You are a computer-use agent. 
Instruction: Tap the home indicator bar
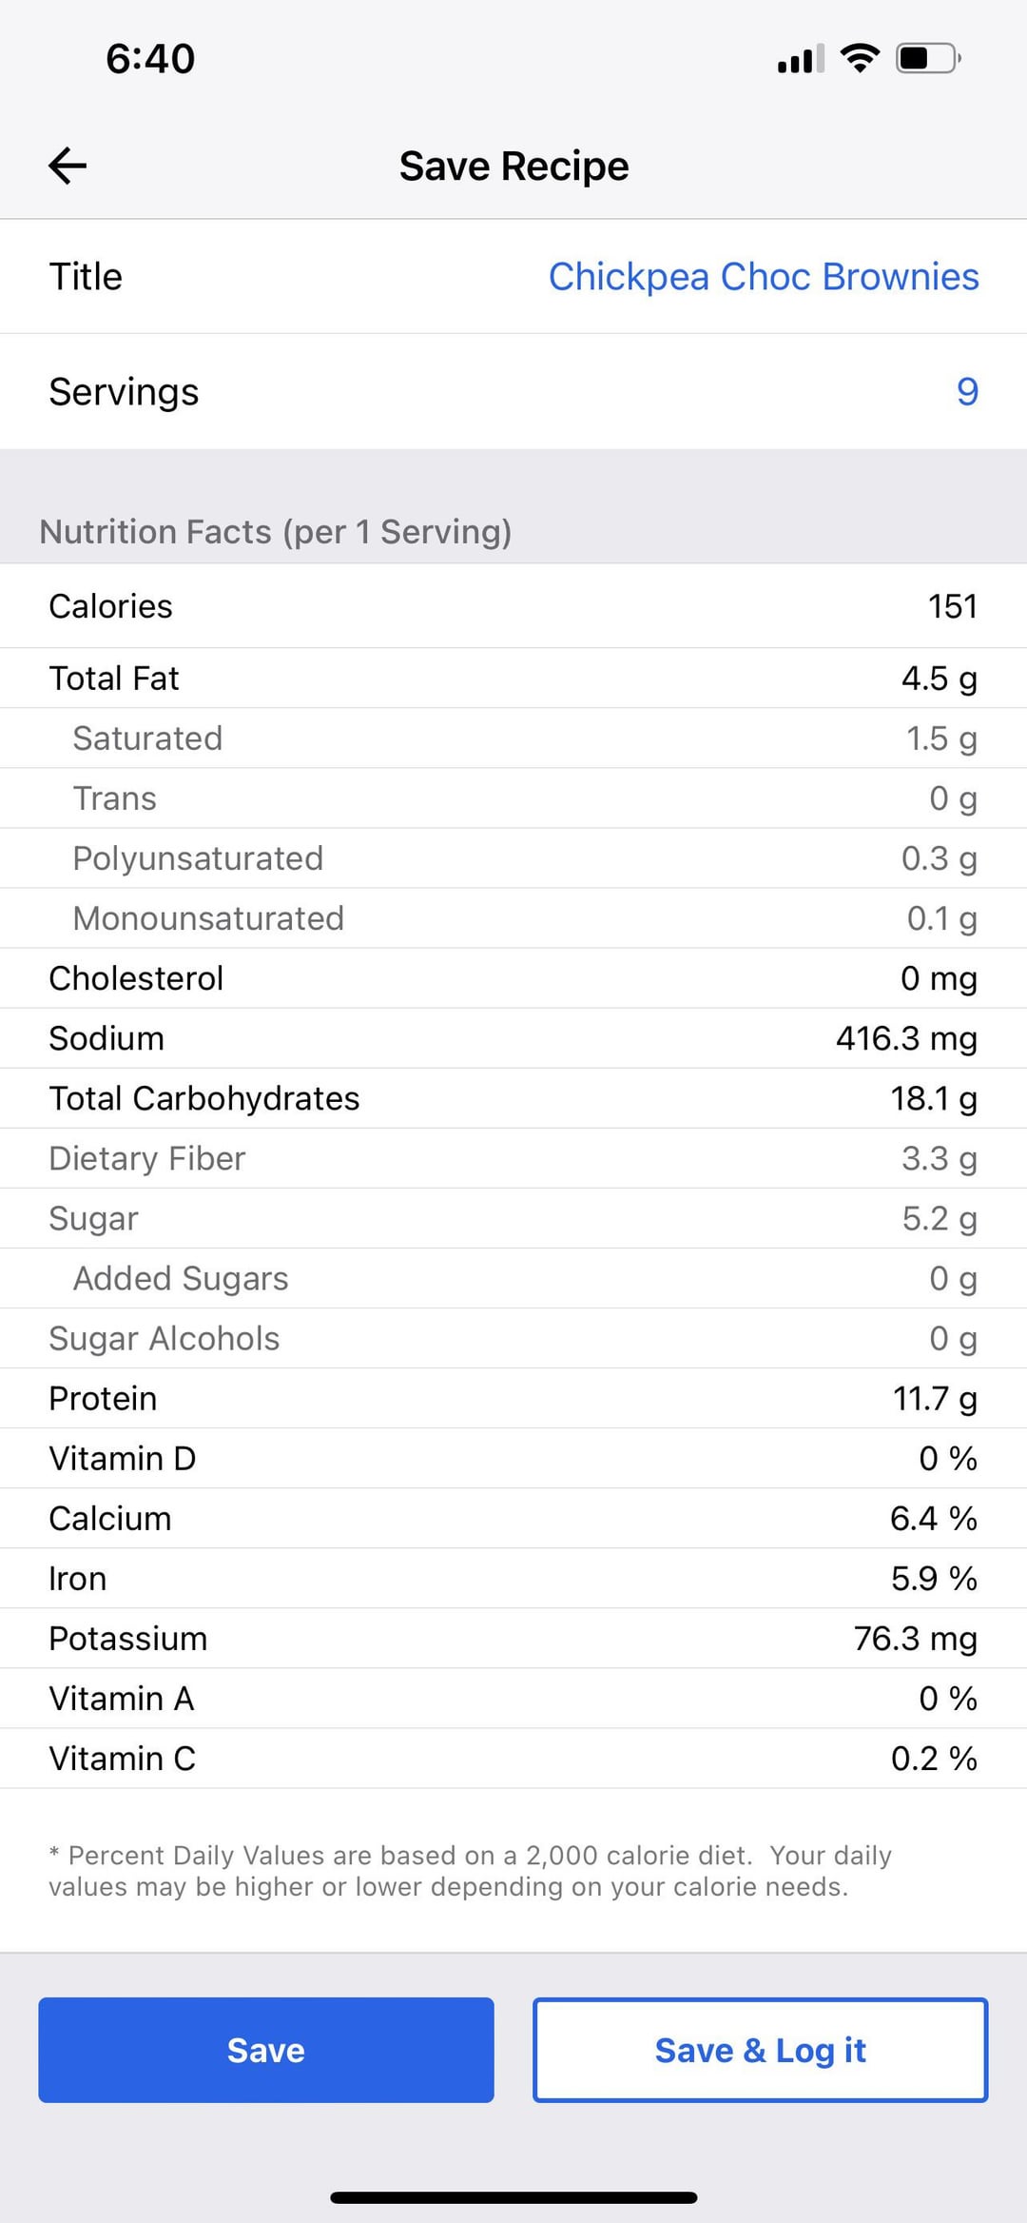pos(513,2197)
